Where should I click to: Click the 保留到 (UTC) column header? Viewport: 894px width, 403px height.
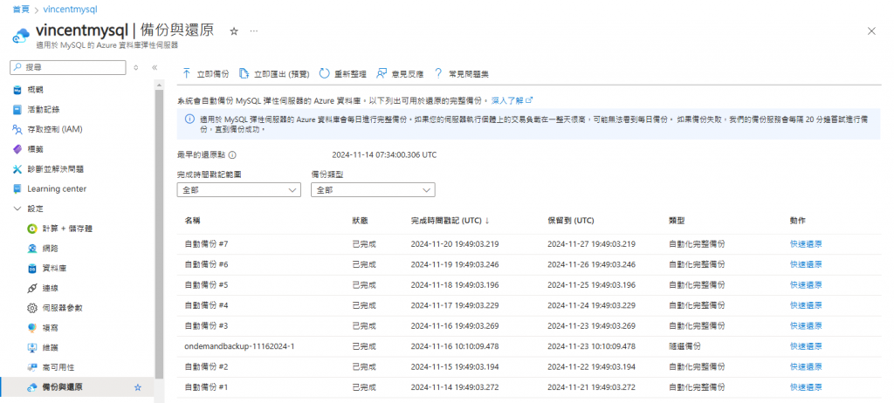click(x=571, y=221)
